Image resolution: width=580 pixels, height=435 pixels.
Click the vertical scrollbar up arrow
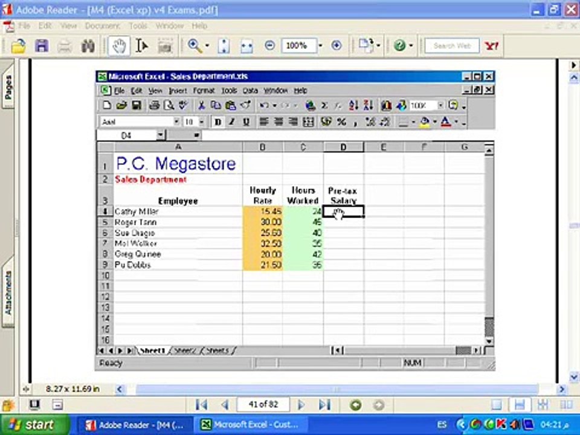(574, 77)
